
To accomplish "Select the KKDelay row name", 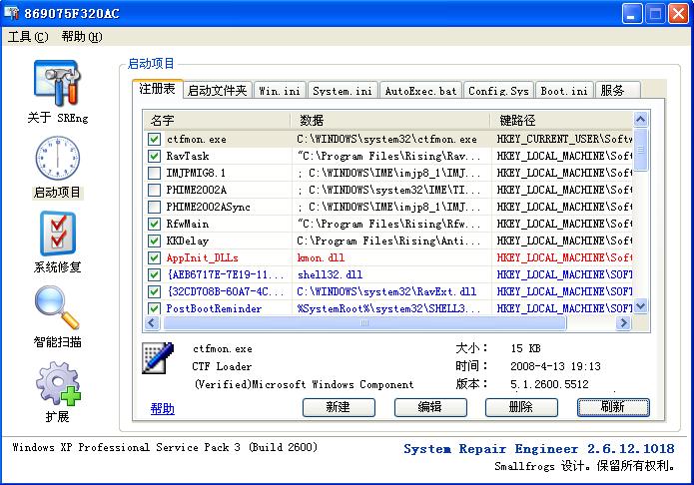I will pos(187,241).
